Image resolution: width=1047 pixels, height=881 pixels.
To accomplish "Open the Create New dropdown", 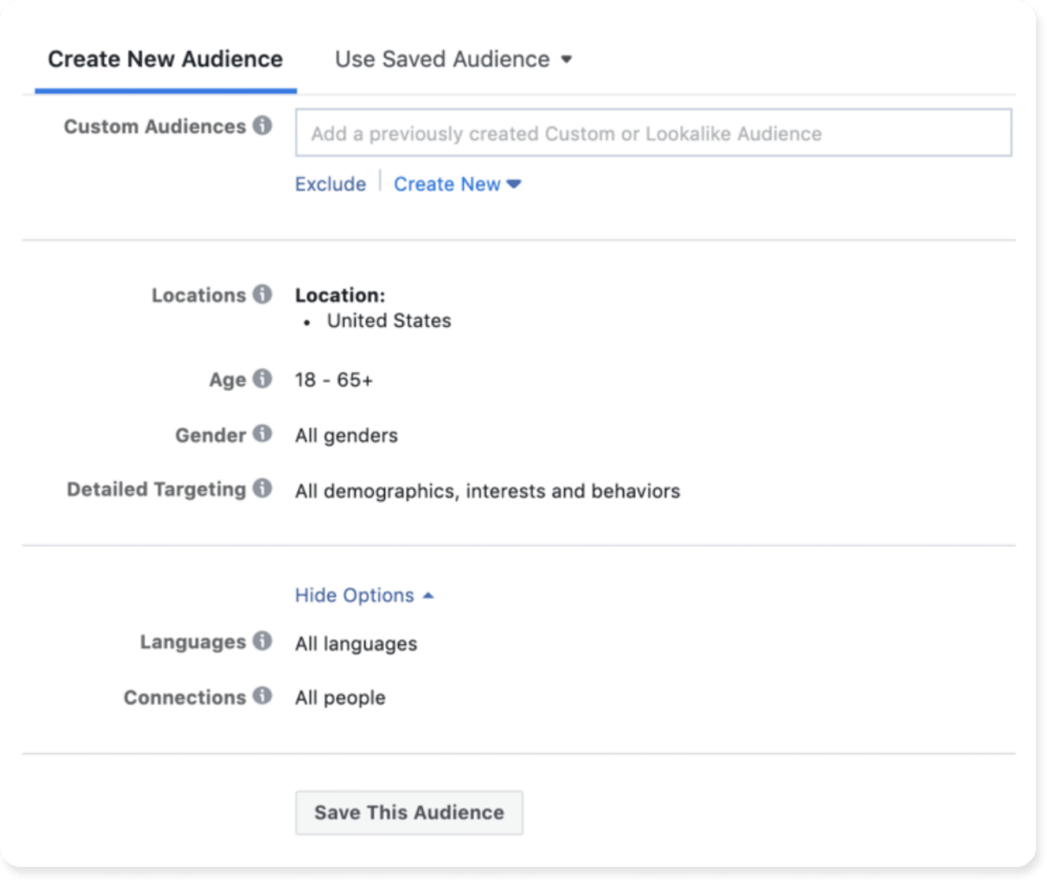I will [457, 184].
